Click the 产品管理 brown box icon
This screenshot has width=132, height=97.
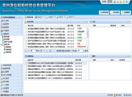coord(2,31)
